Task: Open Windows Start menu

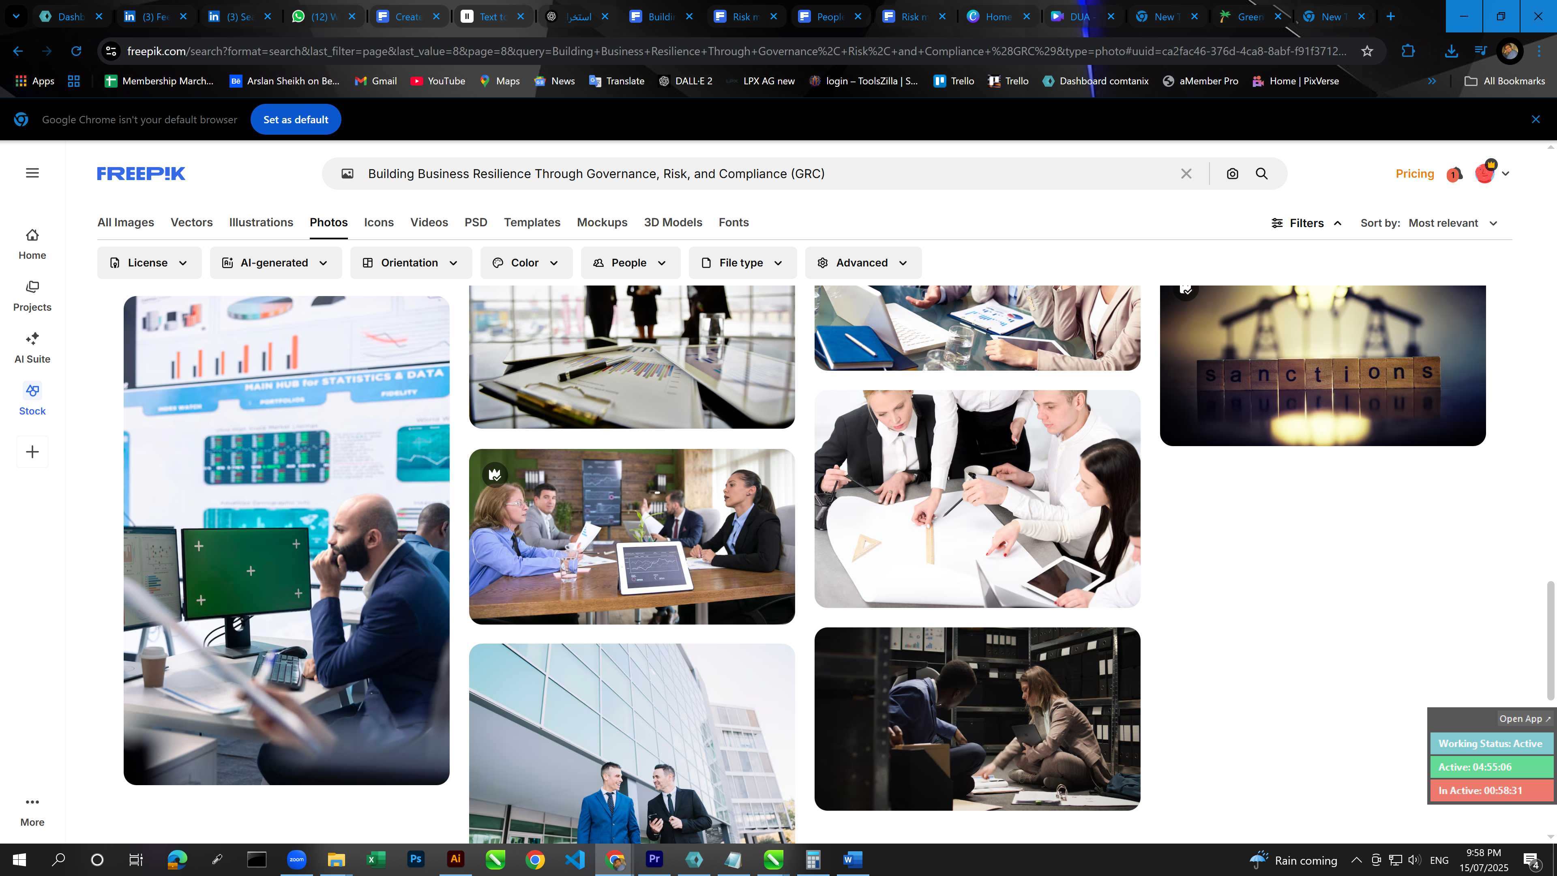Action: pos(19,860)
